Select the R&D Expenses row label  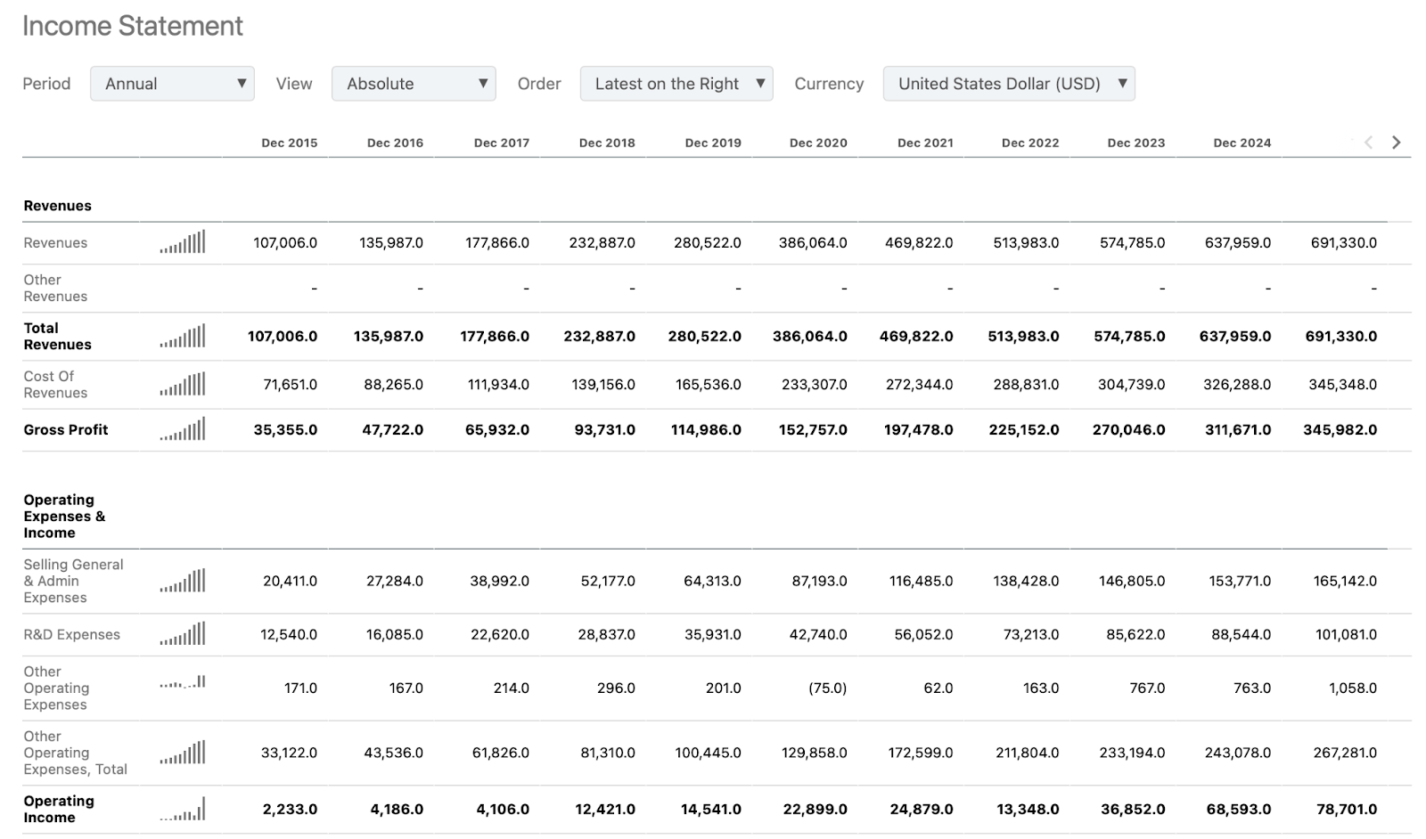tap(71, 634)
